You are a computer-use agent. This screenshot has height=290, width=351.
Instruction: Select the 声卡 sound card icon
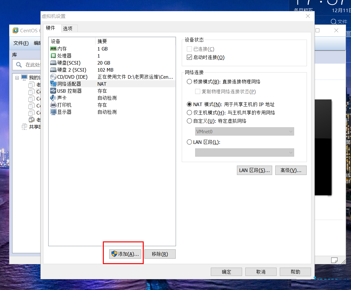(53, 98)
